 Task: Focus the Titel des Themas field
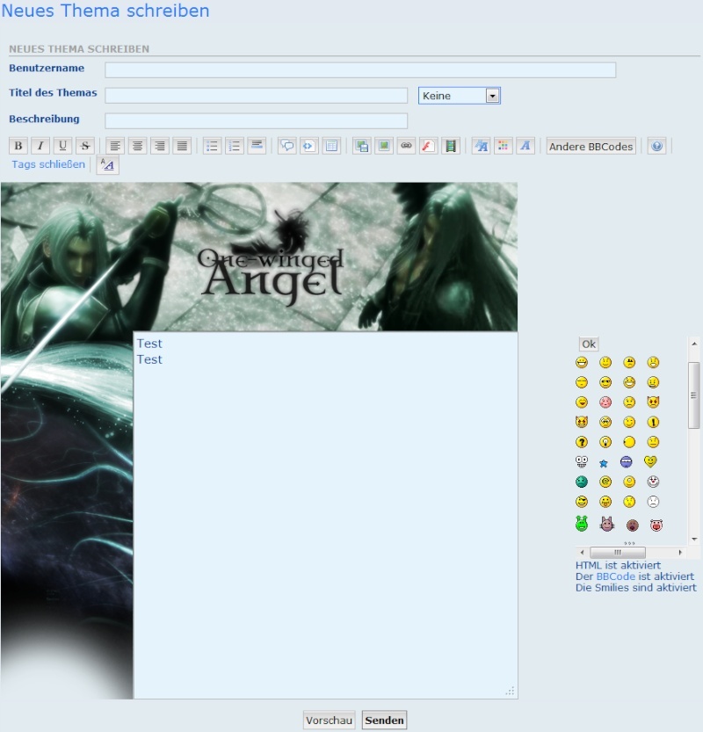click(x=257, y=96)
